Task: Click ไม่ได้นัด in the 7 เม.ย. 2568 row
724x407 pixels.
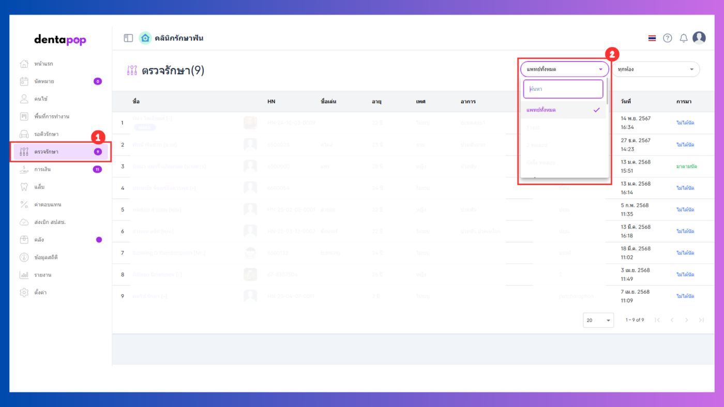Action: (685, 296)
